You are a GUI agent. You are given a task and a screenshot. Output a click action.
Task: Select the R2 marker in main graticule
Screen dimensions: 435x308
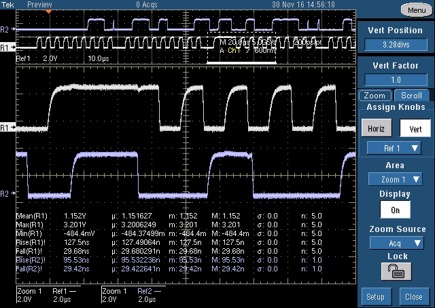tap(5, 194)
